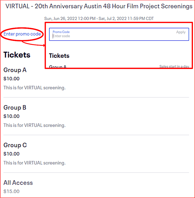Click Group A's VIRTUAL screening description

[34, 88]
